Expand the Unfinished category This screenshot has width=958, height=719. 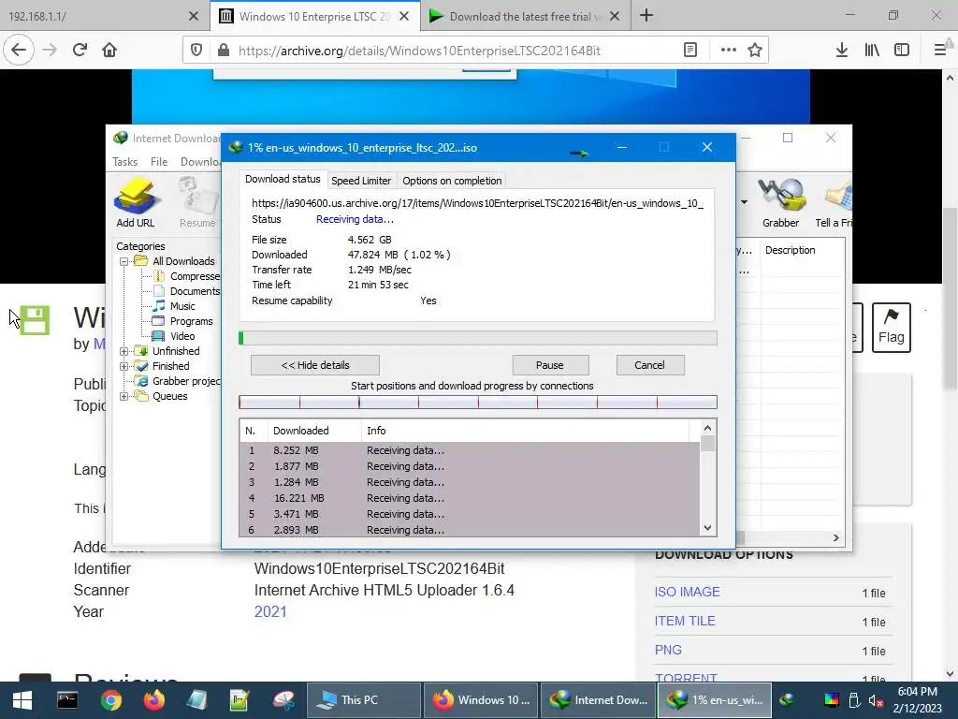click(x=124, y=351)
